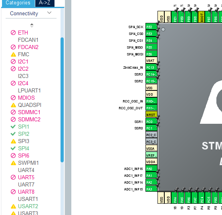Viewport: 222px width, 215px height.
Task: Open the enabled SPI4 peripheral
Action: 24,148
